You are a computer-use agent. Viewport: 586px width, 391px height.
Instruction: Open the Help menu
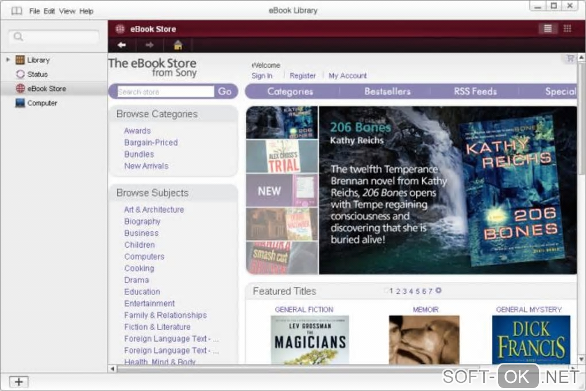click(x=86, y=11)
